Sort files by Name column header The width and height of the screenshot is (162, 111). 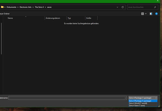point(11,18)
